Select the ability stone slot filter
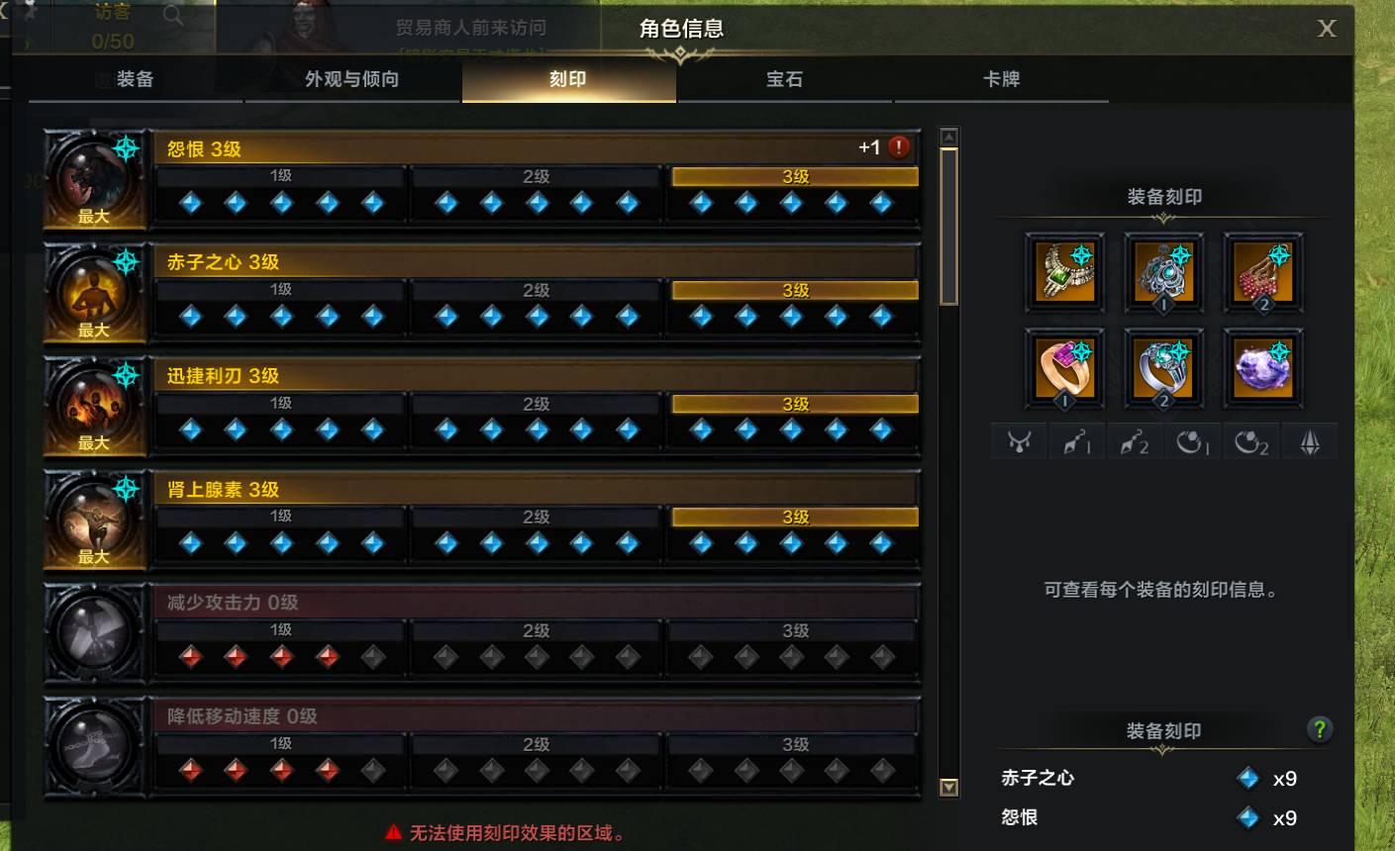The height and width of the screenshot is (851, 1395). coord(1309,442)
